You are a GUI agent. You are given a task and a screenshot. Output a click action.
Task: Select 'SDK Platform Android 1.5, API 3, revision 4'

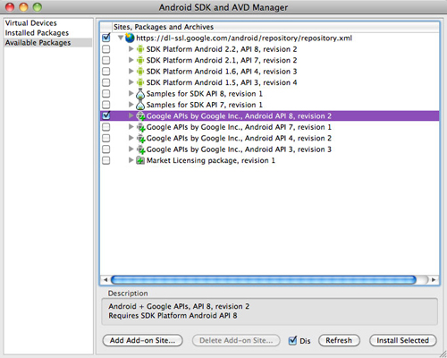222,82
